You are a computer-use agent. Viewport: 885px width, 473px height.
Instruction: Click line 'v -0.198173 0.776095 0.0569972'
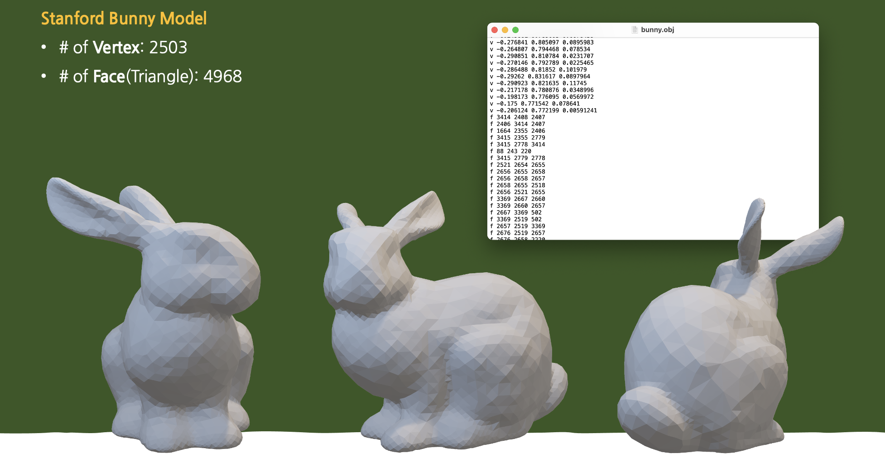click(x=542, y=97)
